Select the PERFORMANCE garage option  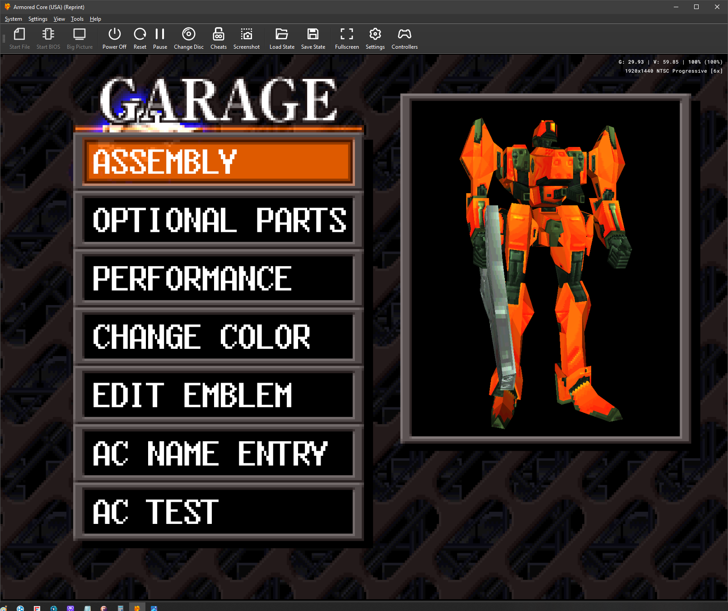[219, 278]
